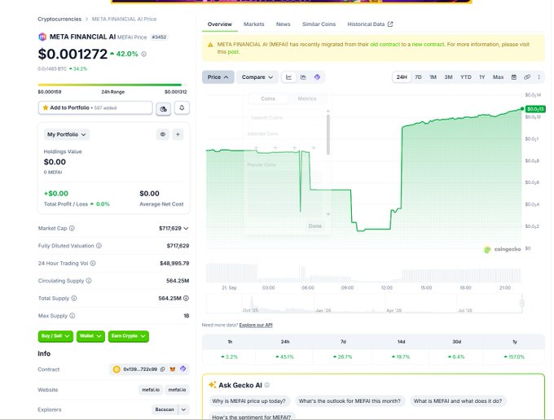Open the Price dropdown on chart
554x420 pixels.
218,77
